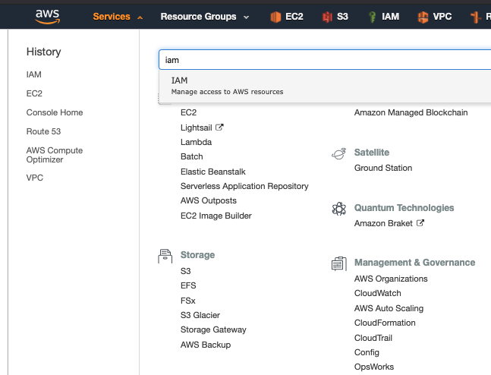Open the S3 shortcut icon in navbar

327,17
